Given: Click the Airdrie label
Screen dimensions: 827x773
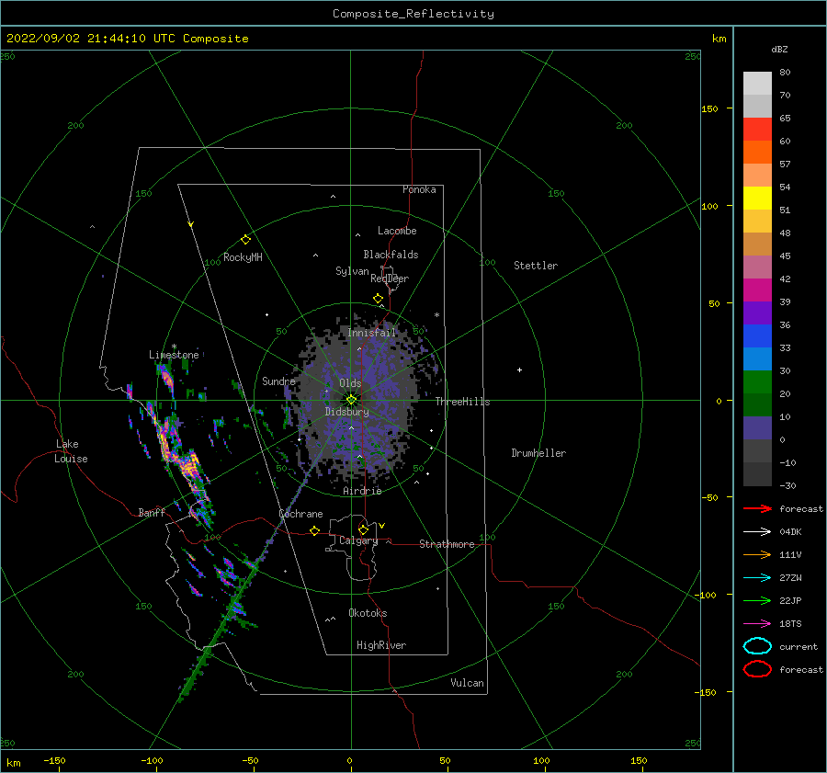Looking at the screenshot, I should click(x=362, y=491).
